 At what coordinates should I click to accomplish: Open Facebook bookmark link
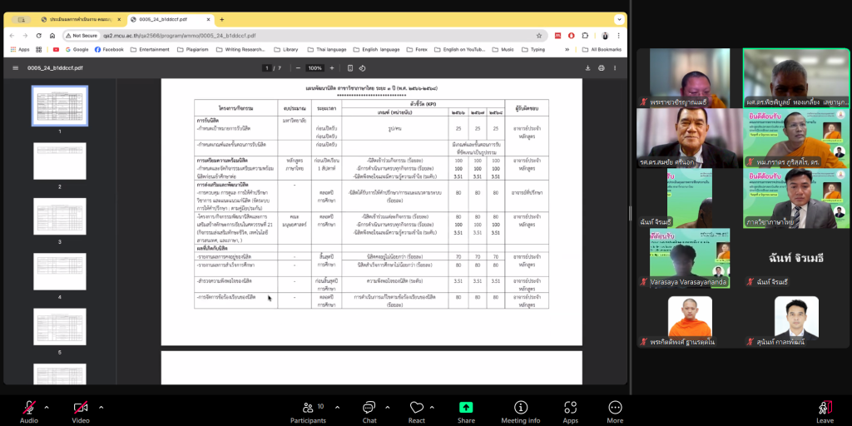109,49
